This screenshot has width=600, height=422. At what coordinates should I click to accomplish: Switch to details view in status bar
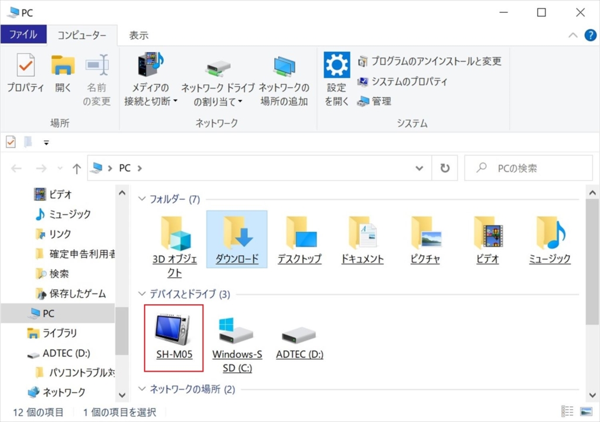coord(567,412)
